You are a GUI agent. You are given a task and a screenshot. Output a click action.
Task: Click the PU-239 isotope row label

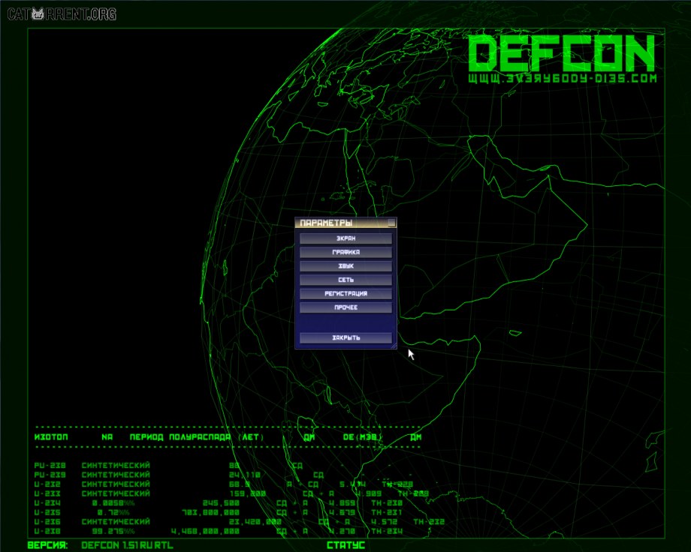click(50, 475)
